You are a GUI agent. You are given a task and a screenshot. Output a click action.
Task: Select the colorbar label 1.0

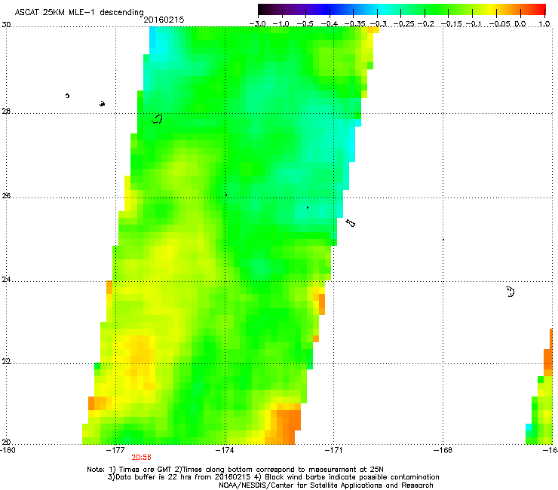[x=544, y=24]
